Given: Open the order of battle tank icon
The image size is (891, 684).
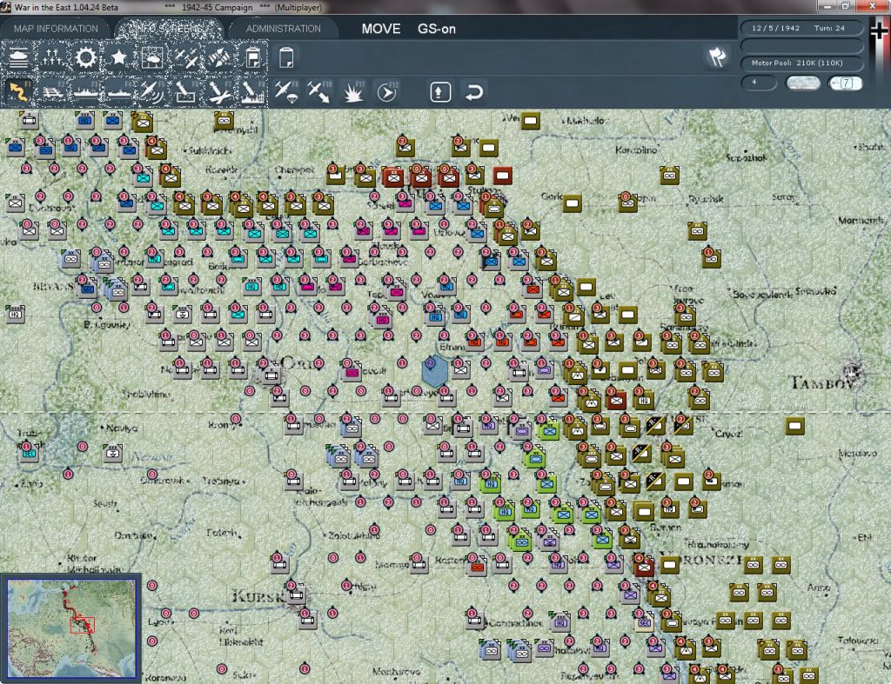Looking at the screenshot, I should point(18,58).
